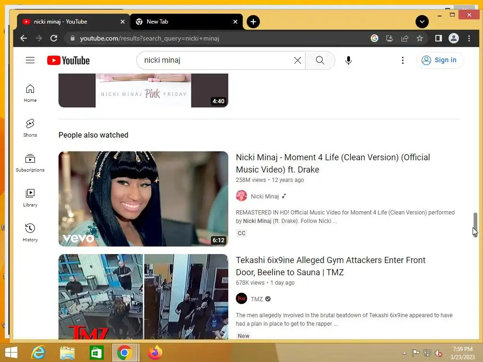Viewport: 483px width, 362px height.
Task: Open the TMZ 6ix9ine video thumbnail
Action: point(143,296)
